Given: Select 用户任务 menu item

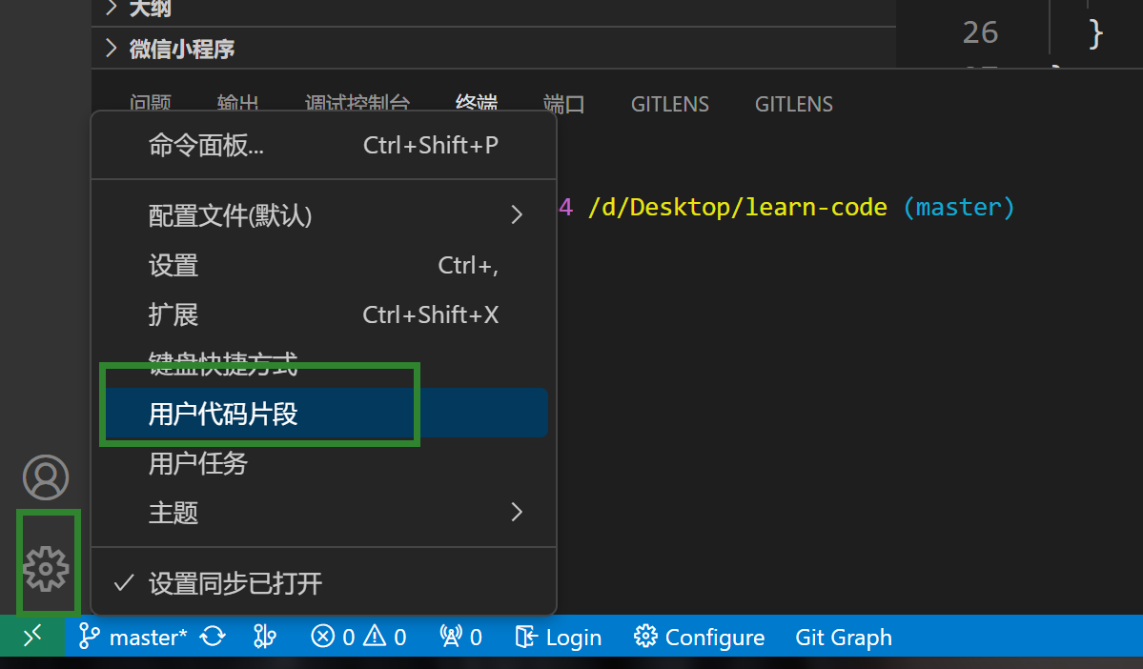Looking at the screenshot, I should coord(324,463).
